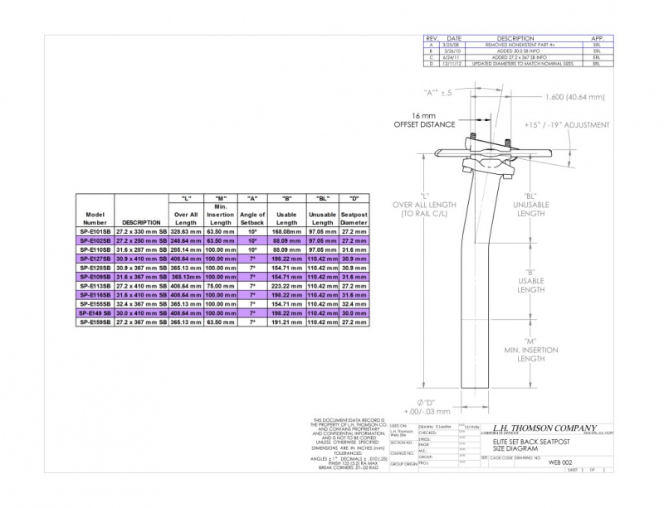The width and height of the screenshot is (664, 508).
Task: Click revision note 'REMOVED NONEXISTENT PART #s'
Action: click(520, 45)
